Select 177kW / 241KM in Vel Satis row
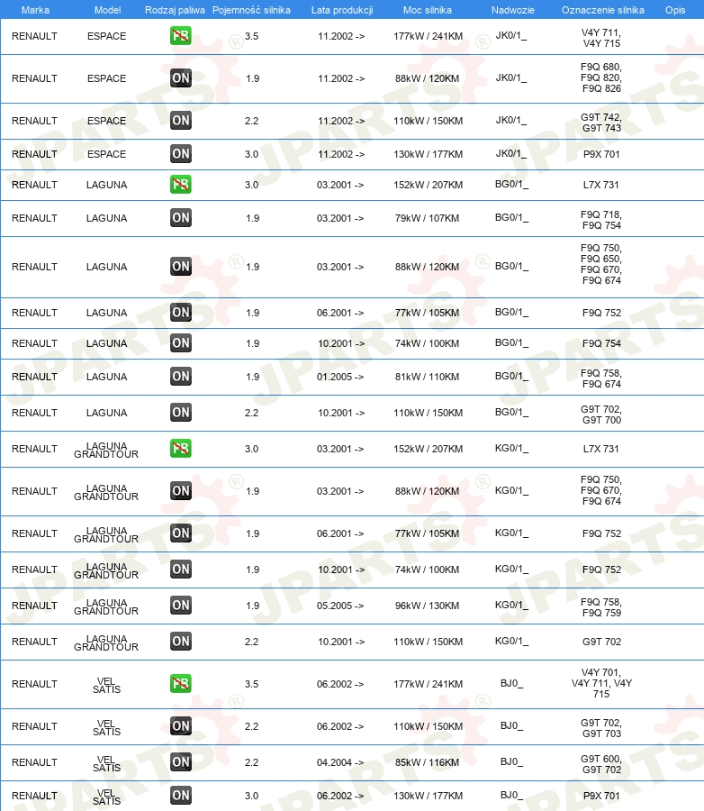 pos(428,684)
